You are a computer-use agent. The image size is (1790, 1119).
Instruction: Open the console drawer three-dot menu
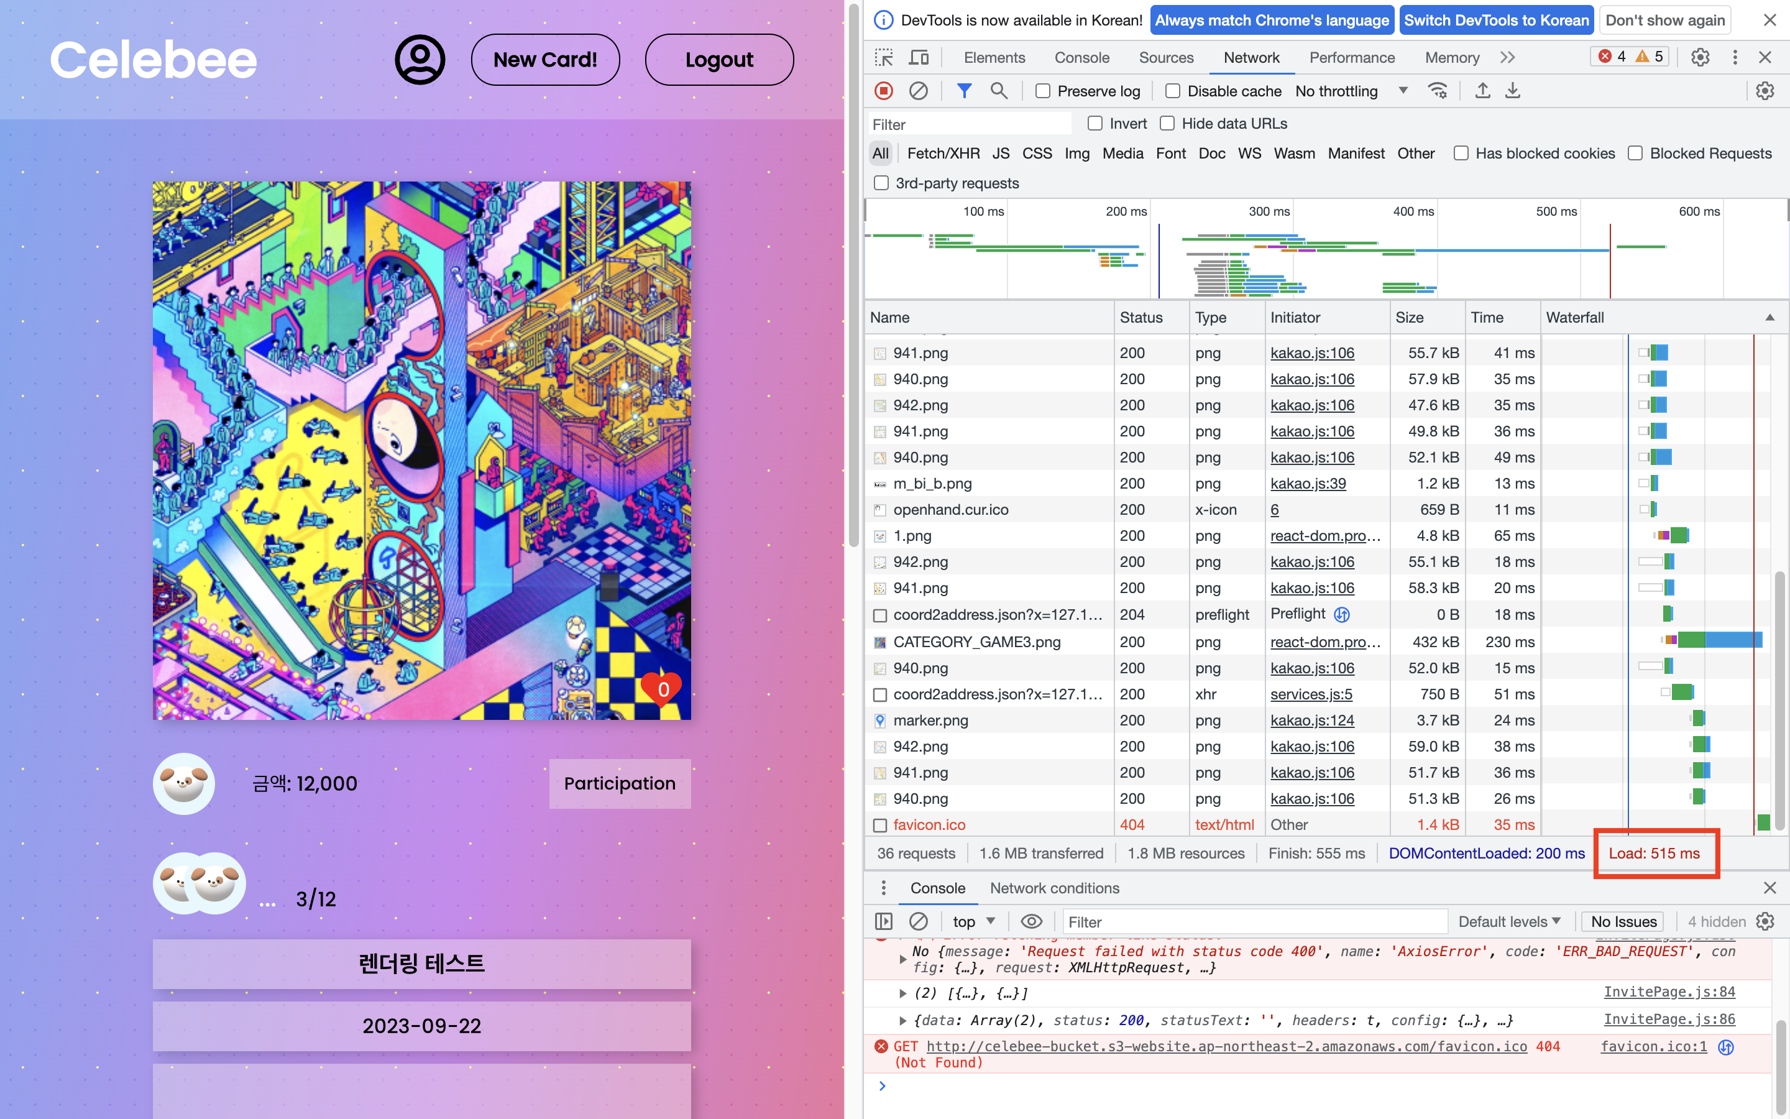coord(883,888)
